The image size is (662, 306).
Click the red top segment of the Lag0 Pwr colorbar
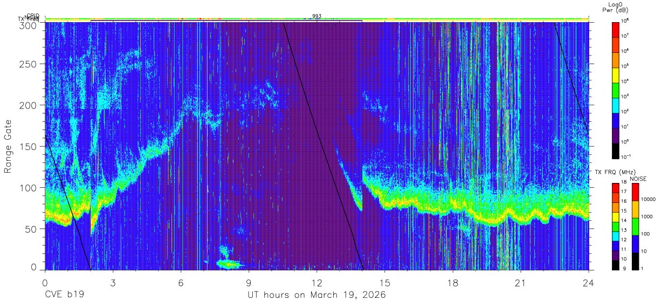click(x=616, y=29)
